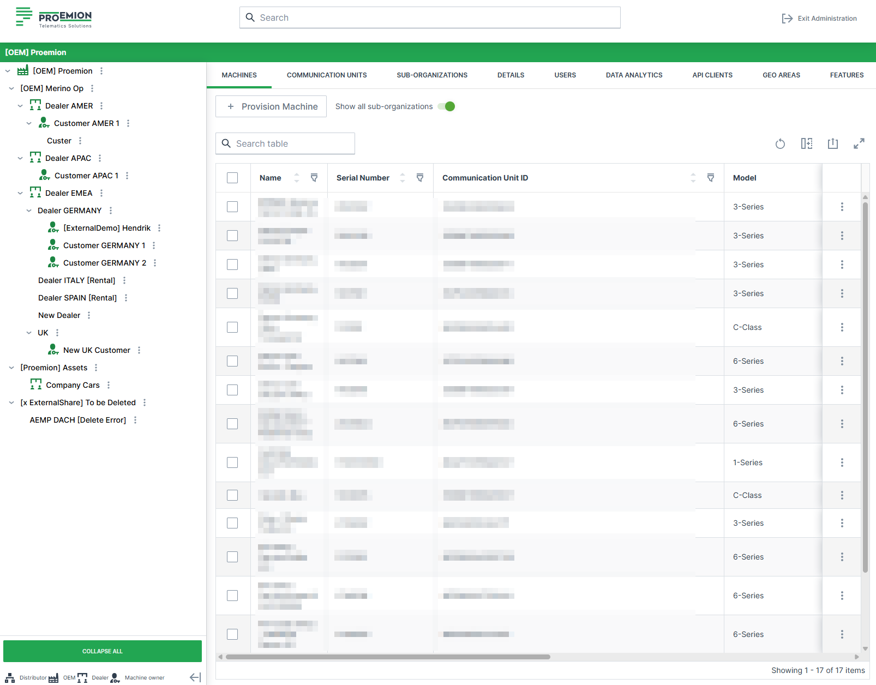Click the table refresh icon
Viewport: 876px width, 685px height.
coord(780,143)
